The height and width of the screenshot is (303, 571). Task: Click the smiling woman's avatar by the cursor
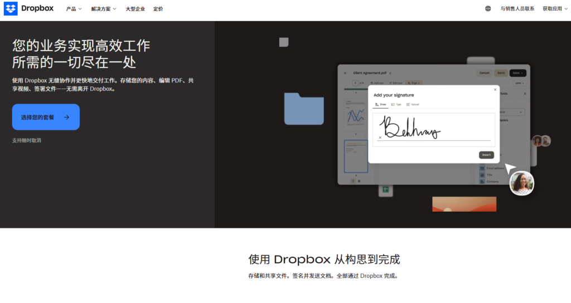tap(522, 183)
